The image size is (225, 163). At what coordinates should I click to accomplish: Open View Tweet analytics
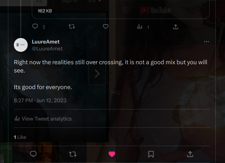click(43, 119)
